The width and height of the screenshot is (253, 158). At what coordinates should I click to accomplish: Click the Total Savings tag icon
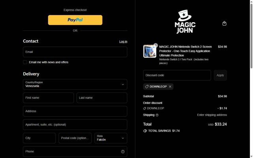[145, 131]
